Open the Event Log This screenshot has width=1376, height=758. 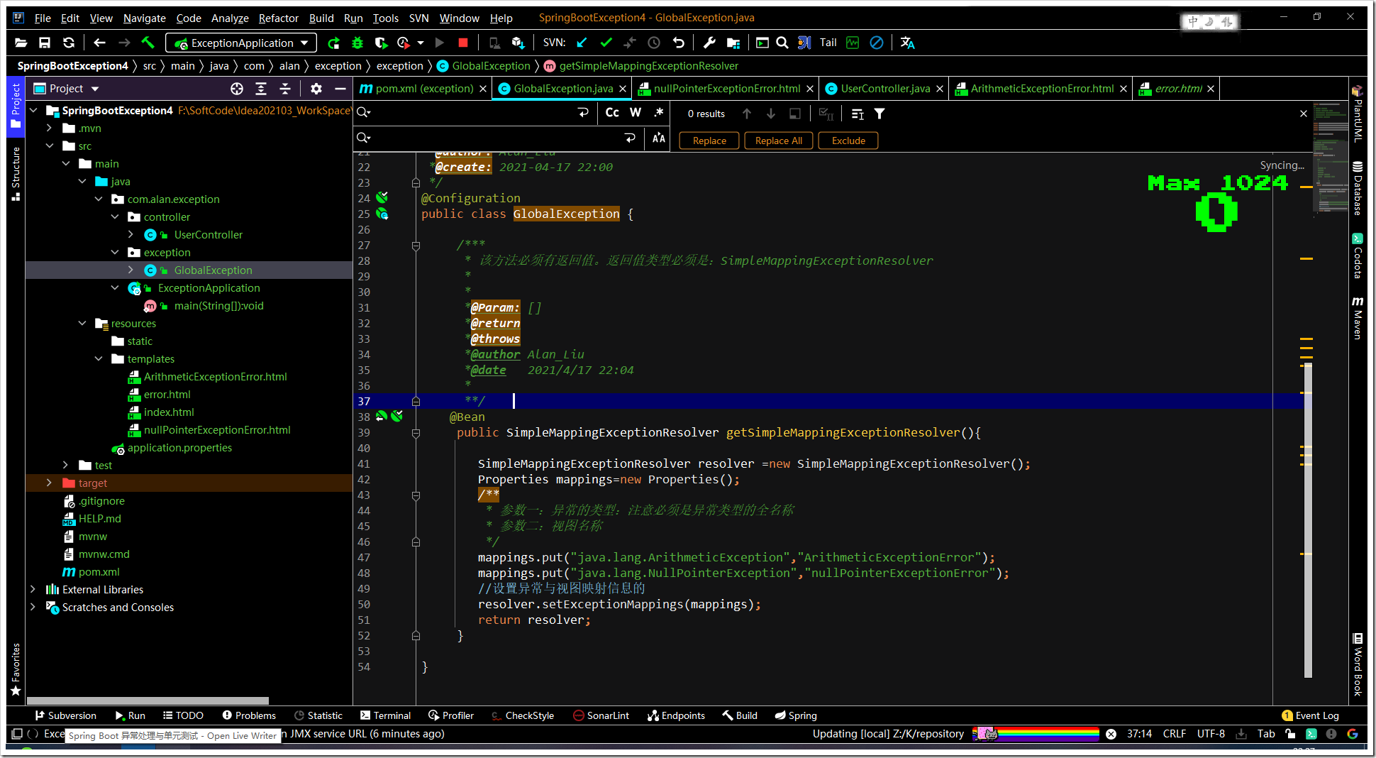pos(1311,715)
